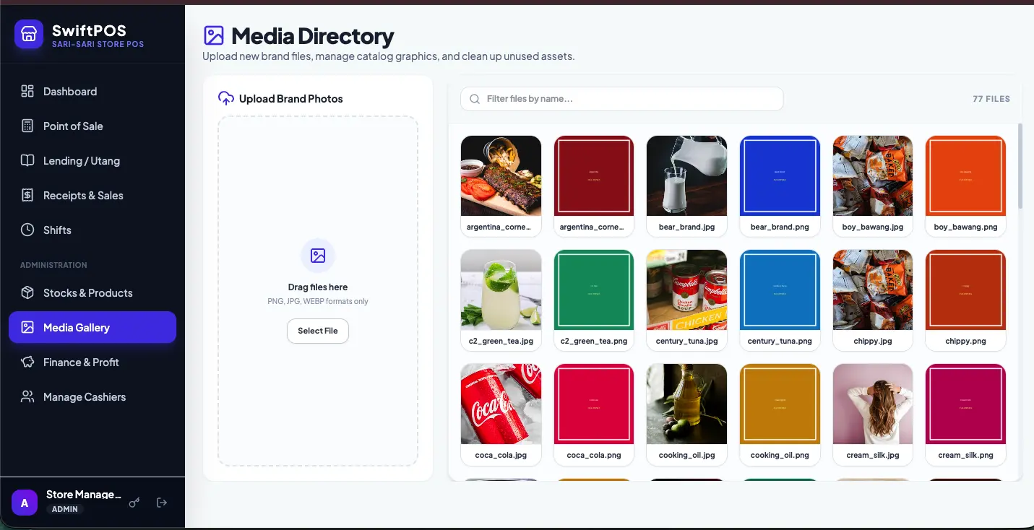Click the 'Drag files here' text
The height and width of the screenshot is (530, 1034).
pos(318,287)
